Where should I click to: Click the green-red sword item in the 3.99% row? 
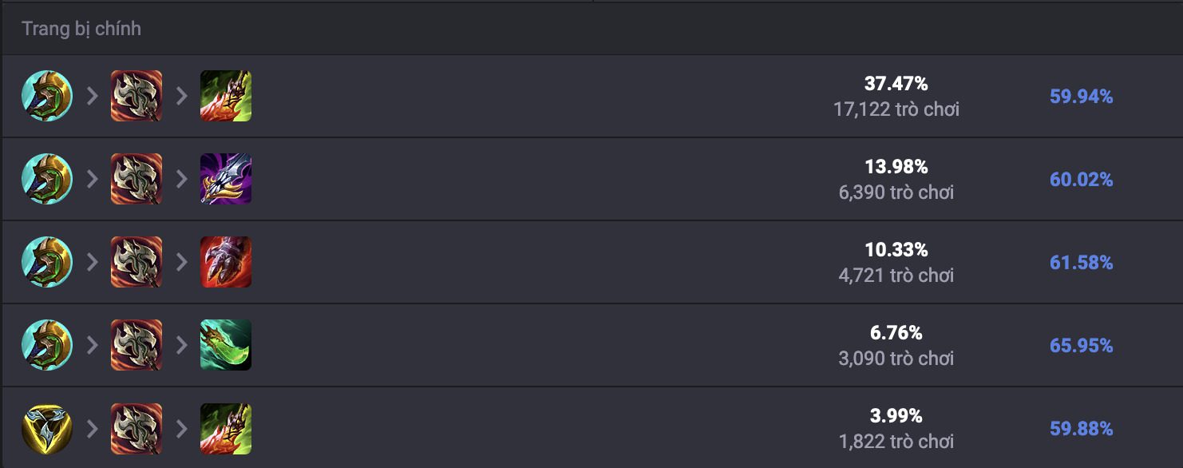coord(226,428)
